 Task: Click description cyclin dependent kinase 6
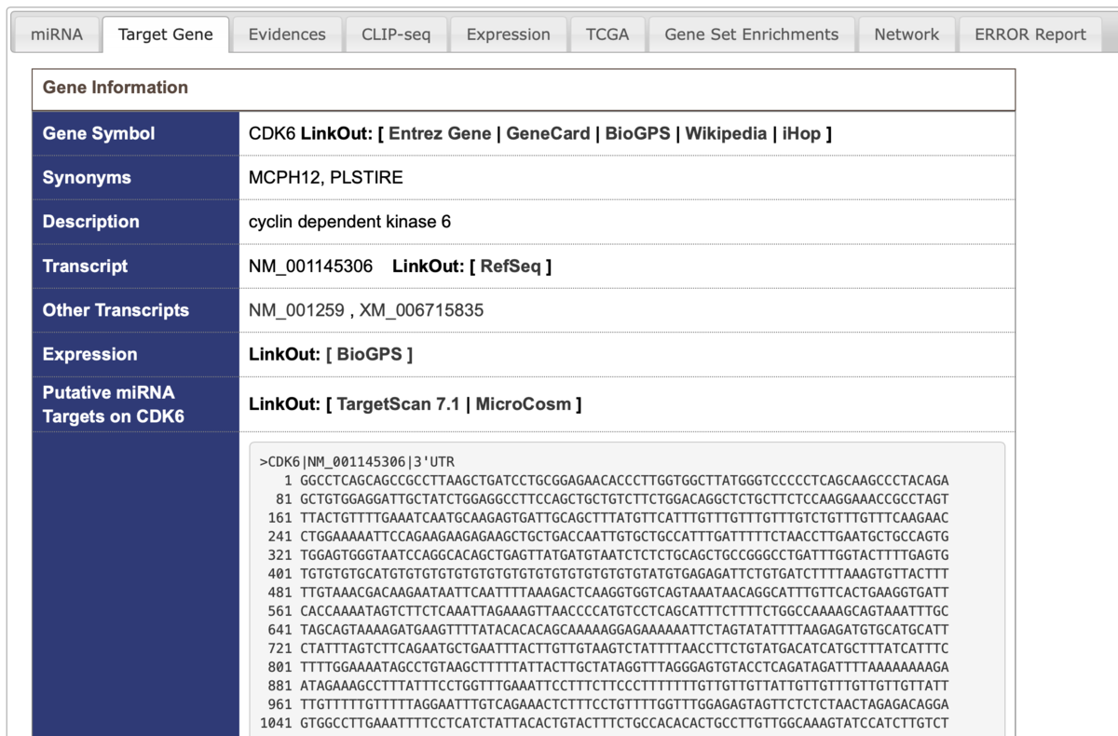coord(350,222)
